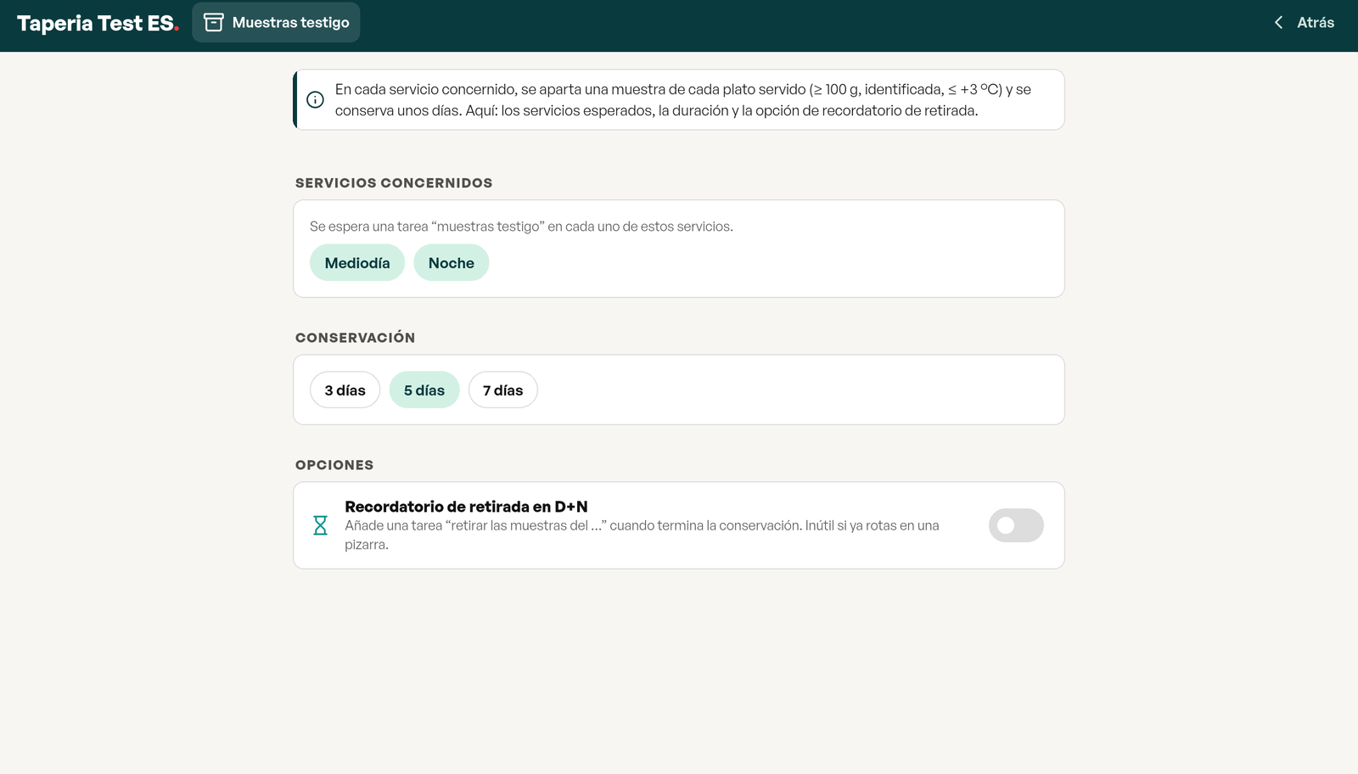Click the hourglass icon beside Recordatorio de retirada

point(320,525)
